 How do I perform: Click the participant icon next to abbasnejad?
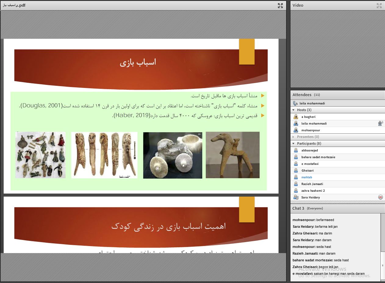tap(296, 151)
